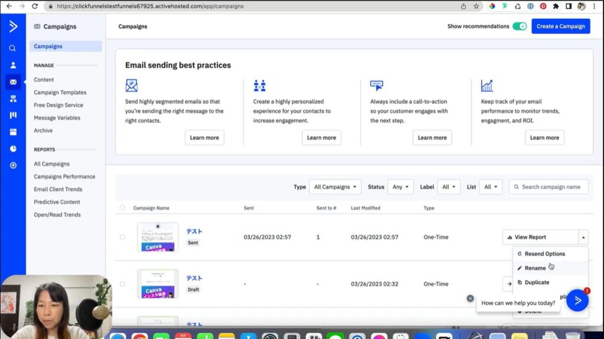Open the Automations icon in sidebar

(x=12, y=99)
